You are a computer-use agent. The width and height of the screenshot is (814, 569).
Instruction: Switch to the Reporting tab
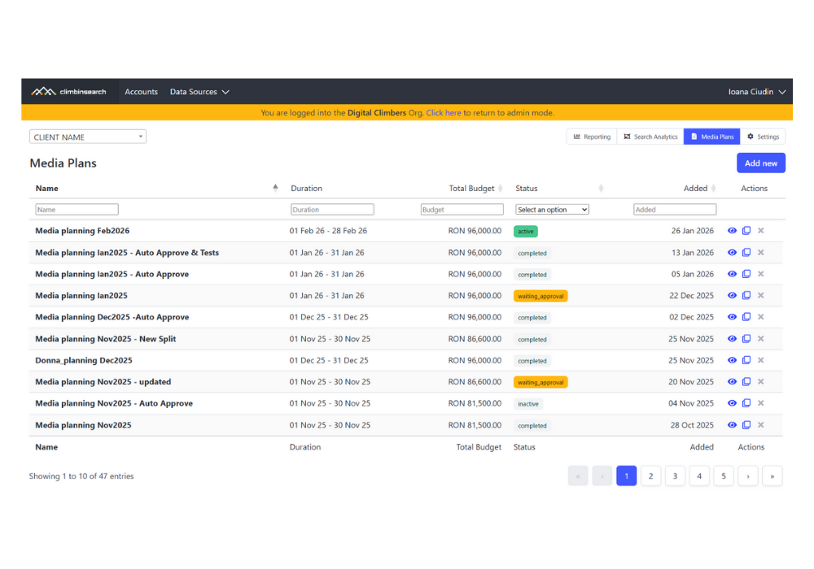pos(592,137)
